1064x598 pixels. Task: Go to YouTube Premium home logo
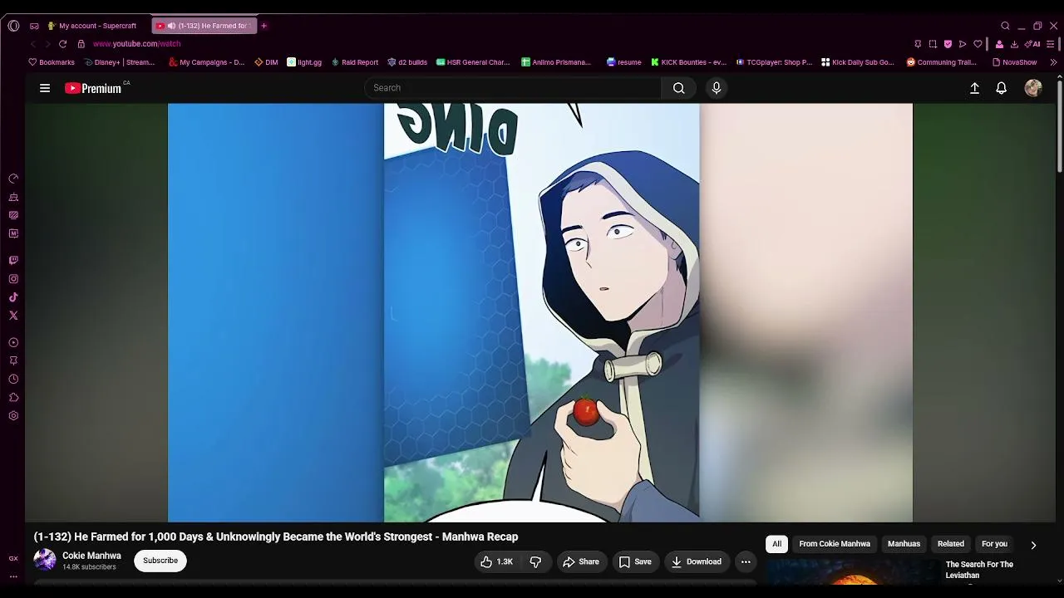point(94,88)
